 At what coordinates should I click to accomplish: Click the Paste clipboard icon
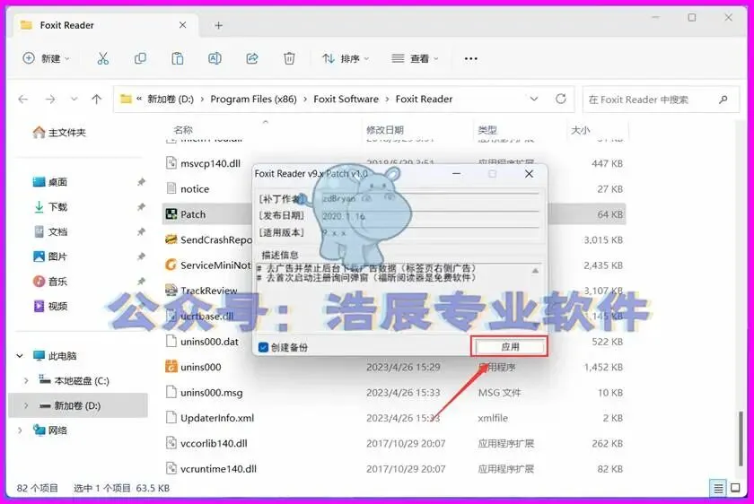pos(178,58)
